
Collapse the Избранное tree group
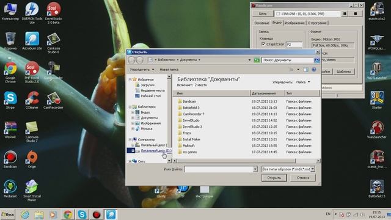coord(130,79)
